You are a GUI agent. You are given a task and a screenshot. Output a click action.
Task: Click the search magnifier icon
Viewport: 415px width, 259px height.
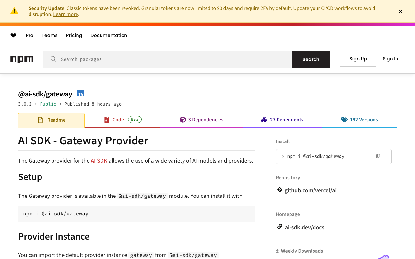(x=53, y=59)
